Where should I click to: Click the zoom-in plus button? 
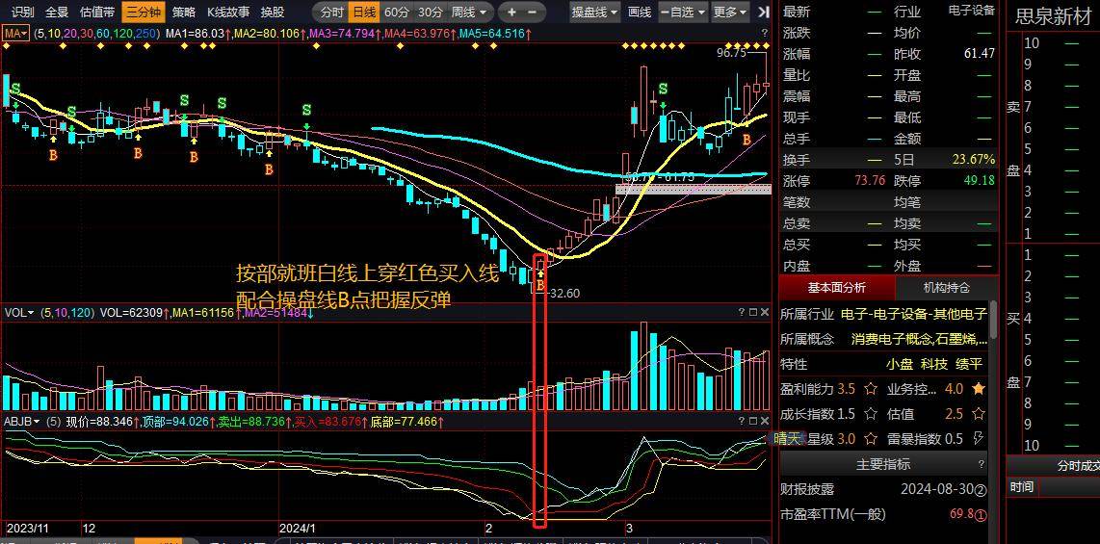click(x=511, y=12)
